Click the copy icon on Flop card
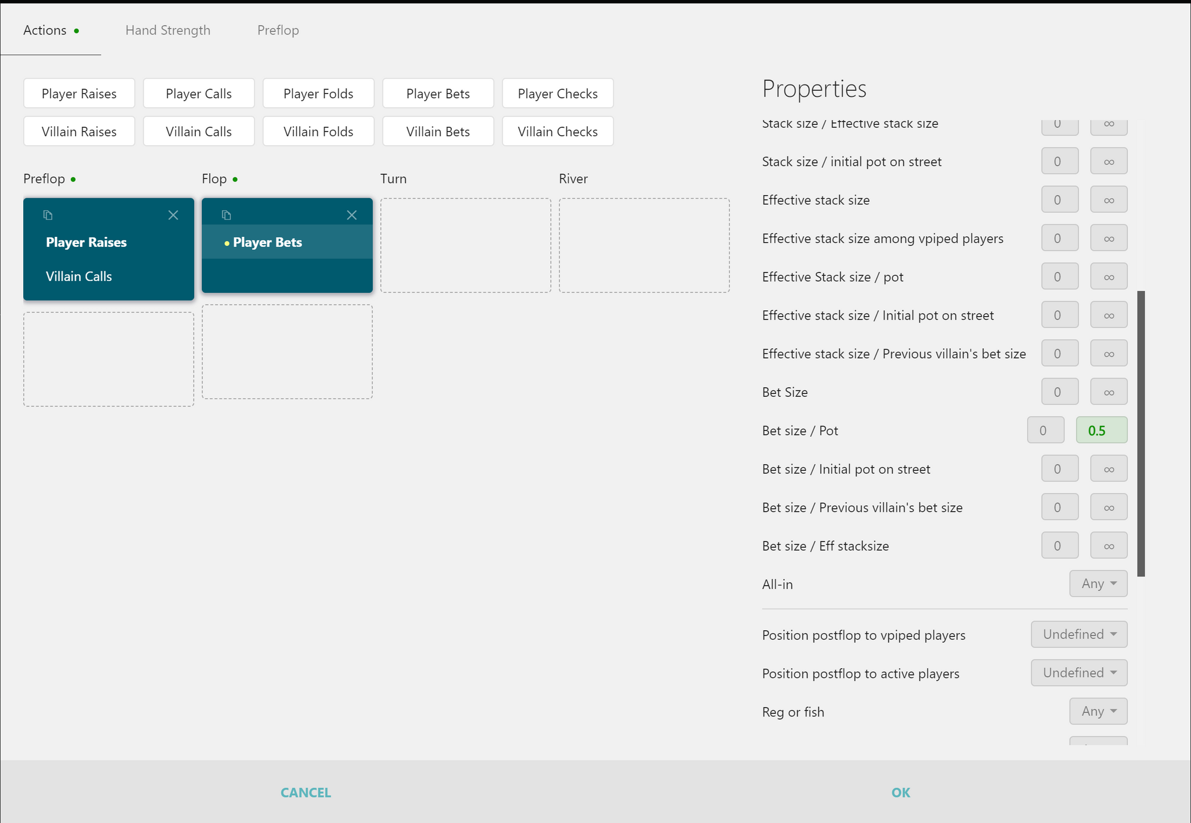 (225, 214)
